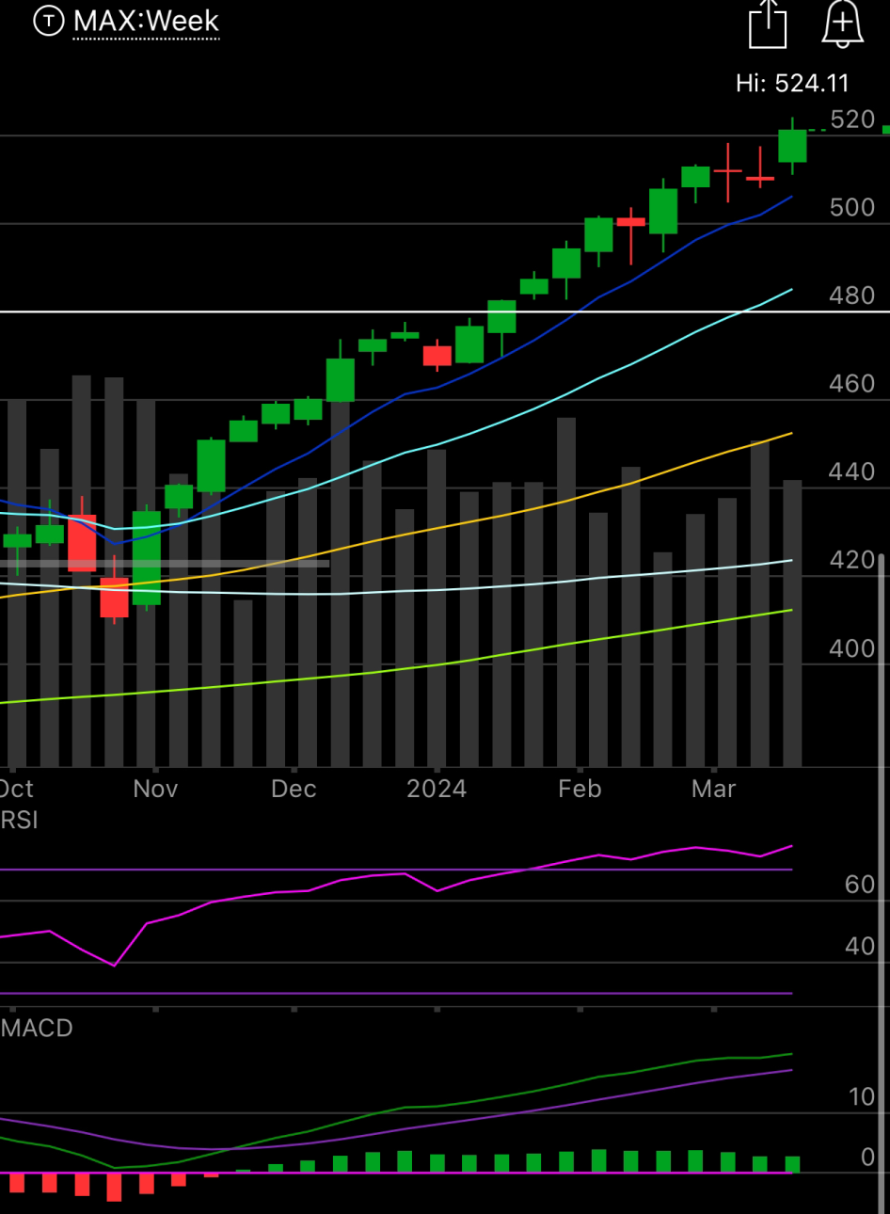The width and height of the screenshot is (890, 1214).
Task: Select the MACD indicator label
Action: point(37,1028)
